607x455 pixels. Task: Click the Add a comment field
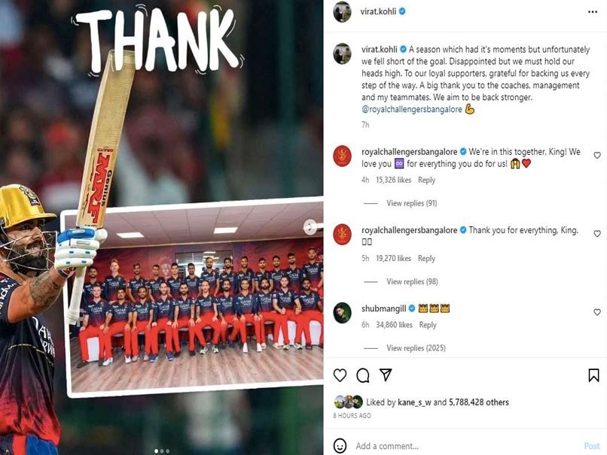(466, 446)
